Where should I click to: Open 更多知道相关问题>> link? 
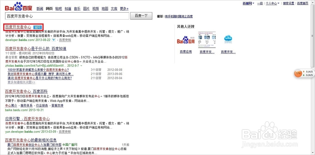click(x=21, y=82)
